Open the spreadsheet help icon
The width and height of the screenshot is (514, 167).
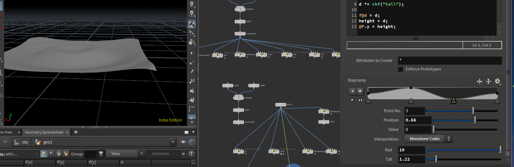(x=191, y=154)
